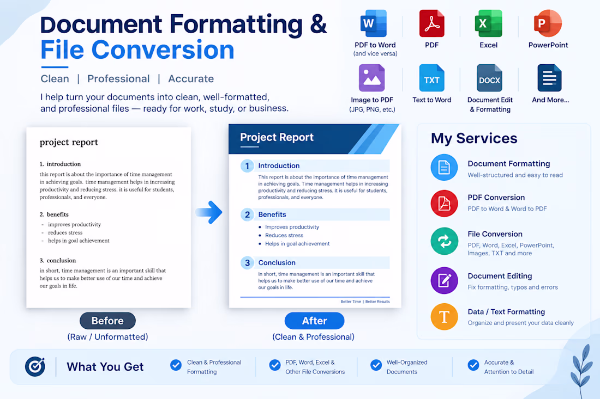Click the 'Excel' label under the icon

click(489, 45)
